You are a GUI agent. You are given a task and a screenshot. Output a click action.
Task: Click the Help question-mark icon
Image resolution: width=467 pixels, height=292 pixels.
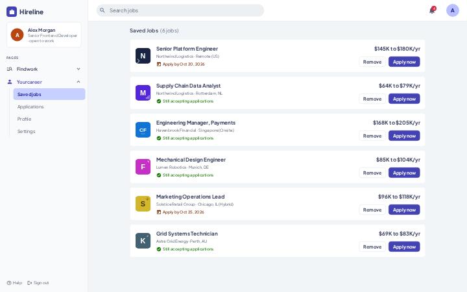coord(9,283)
